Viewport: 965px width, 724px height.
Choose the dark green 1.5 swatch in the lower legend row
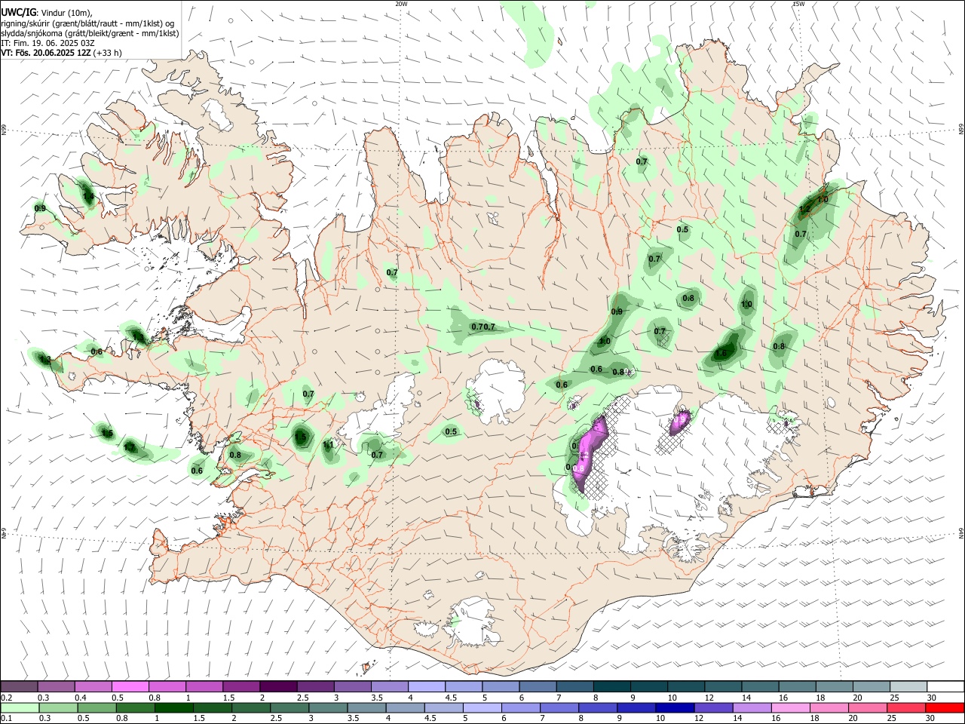(x=214, y=707)
